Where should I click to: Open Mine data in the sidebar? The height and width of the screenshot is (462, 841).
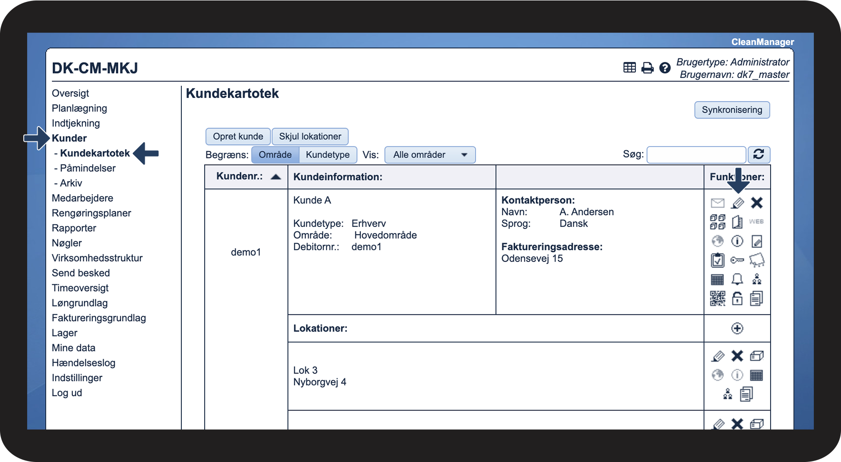pos(73,348)
